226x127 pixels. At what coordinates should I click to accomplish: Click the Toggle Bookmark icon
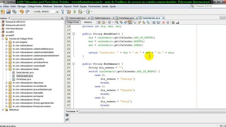coord(148,22)
